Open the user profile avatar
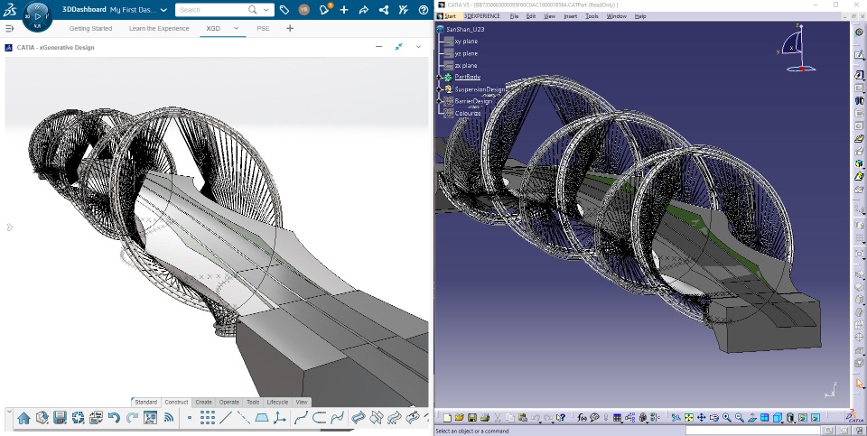867x436 pixels. [x=303, y=9]
